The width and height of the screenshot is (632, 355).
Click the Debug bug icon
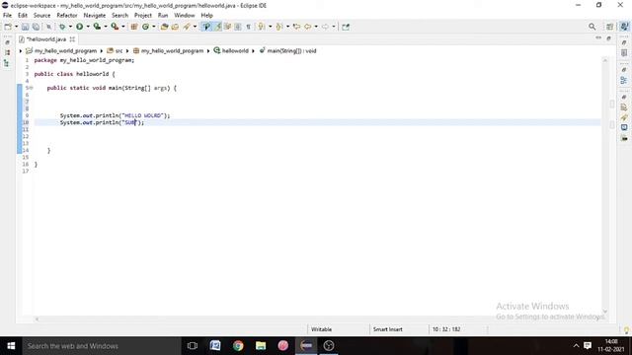62,27
